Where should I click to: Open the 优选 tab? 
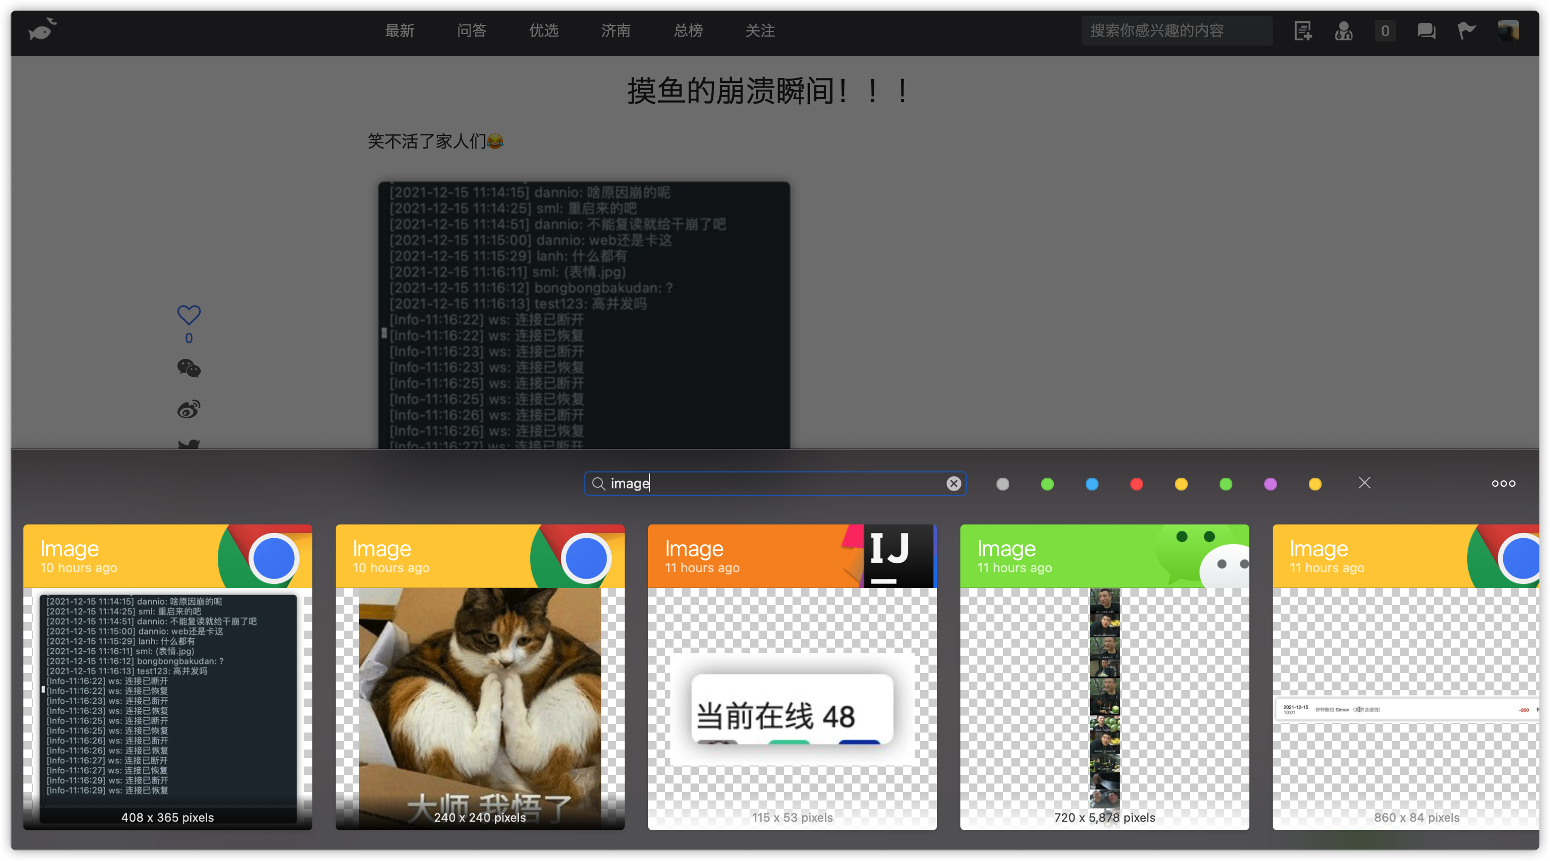[544, 31]
